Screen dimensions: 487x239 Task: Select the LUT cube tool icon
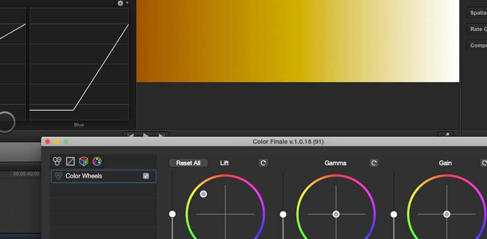[84, 161]
